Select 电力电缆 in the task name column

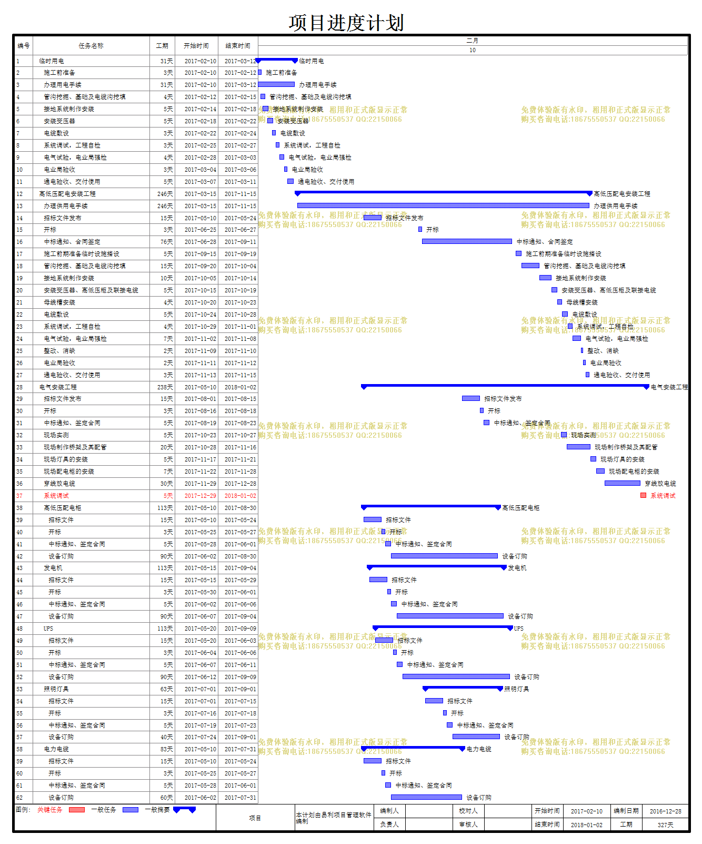point(56,749)
